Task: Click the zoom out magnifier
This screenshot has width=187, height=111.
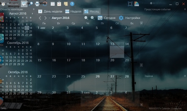Action: pyautogui.click(x=86, y=18)
